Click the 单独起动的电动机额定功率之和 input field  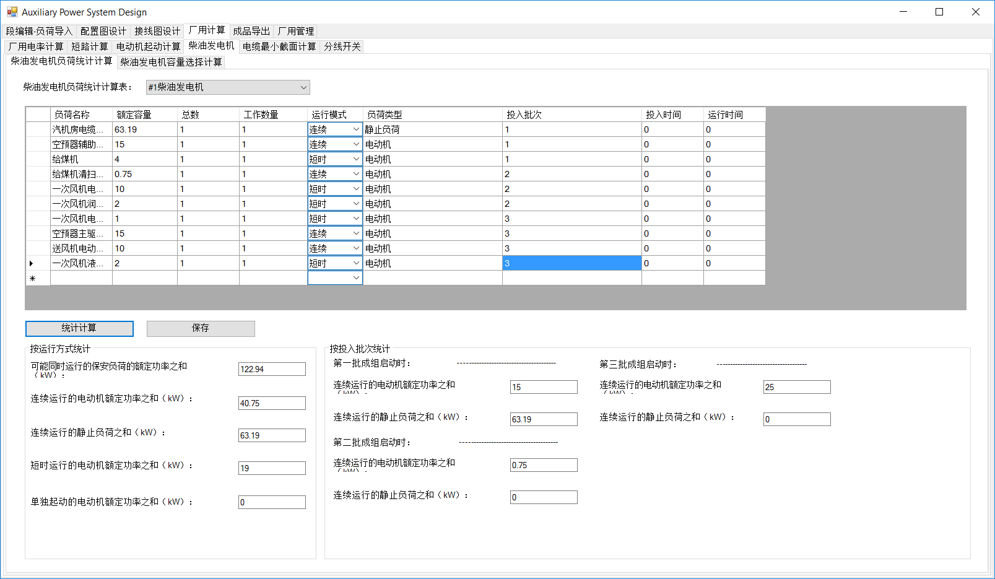(x=272, y=502)
